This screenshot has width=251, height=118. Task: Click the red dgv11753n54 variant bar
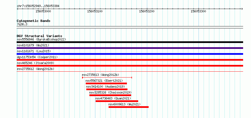130,60
